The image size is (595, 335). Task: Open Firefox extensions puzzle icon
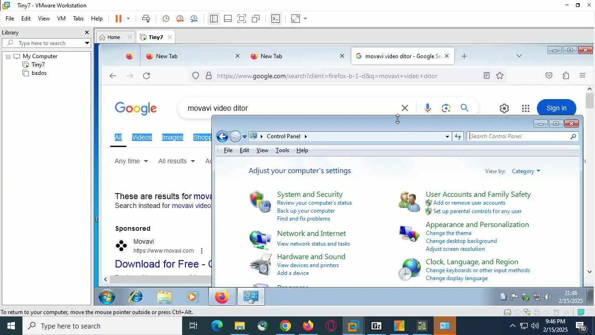(566, 75)
